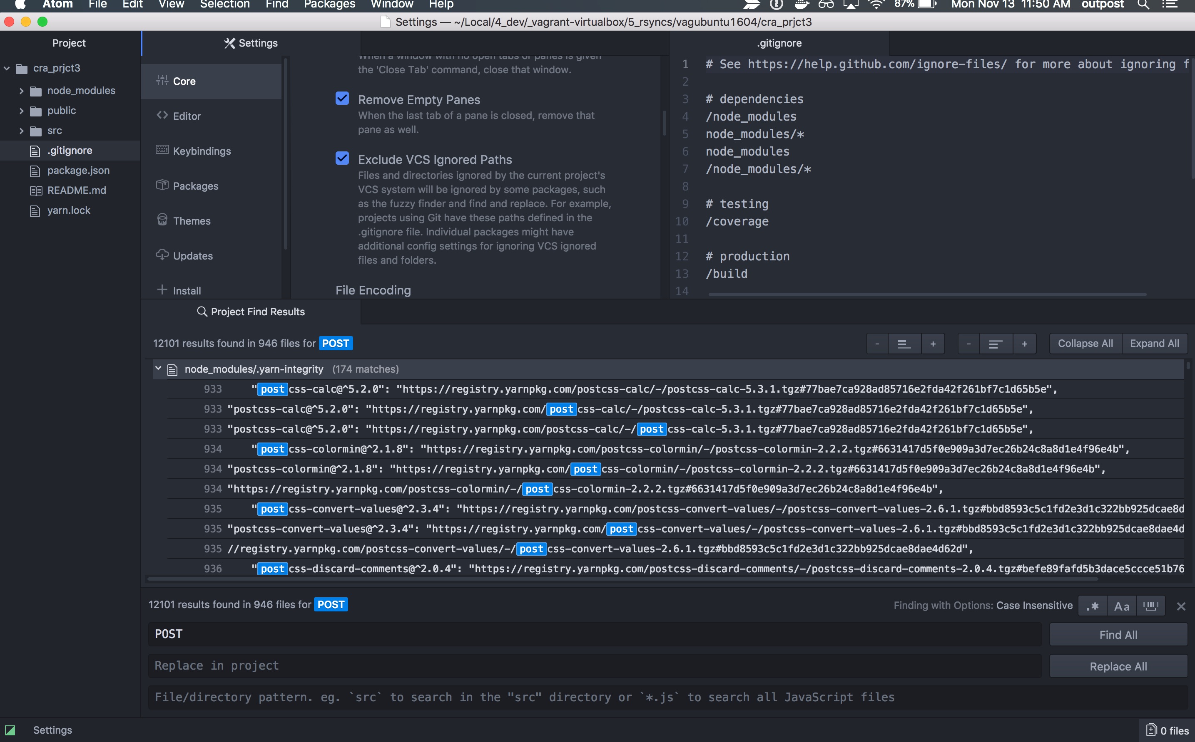This screenshot has height=742, width=1195.
Task: Click the decrease font size minus button
Action: [x=877, y=344]
